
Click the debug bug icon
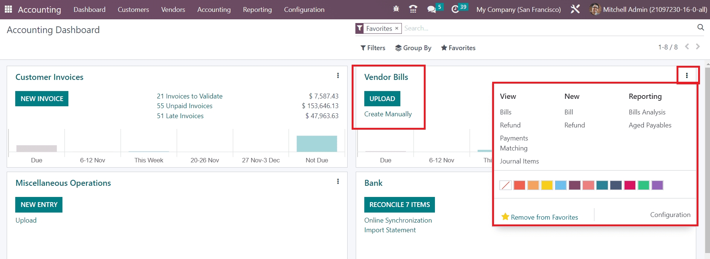click(396, 9)
